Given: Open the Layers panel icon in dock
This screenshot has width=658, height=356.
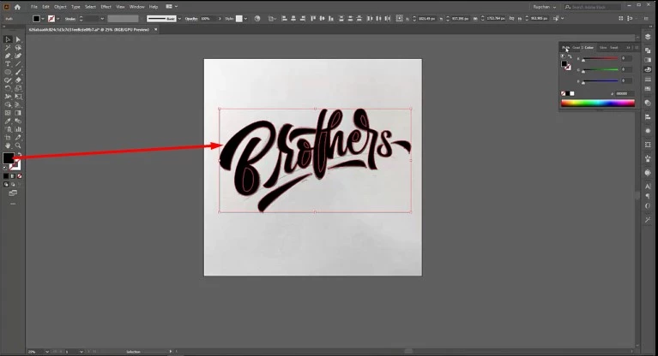Looking at the screenshot, I should coord(648,38).
